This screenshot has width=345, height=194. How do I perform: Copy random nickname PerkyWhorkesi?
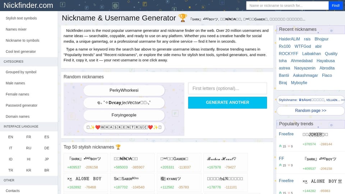124,91
